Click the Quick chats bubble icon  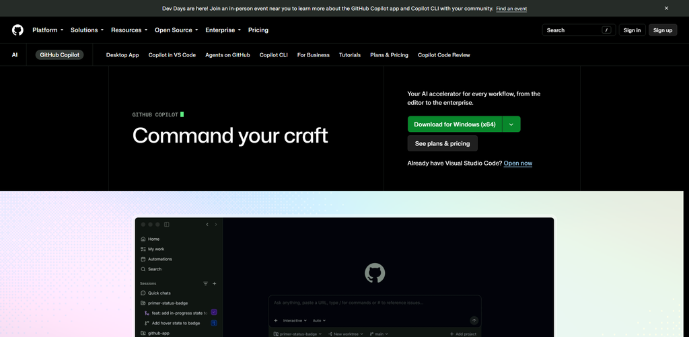pos(143,293)
